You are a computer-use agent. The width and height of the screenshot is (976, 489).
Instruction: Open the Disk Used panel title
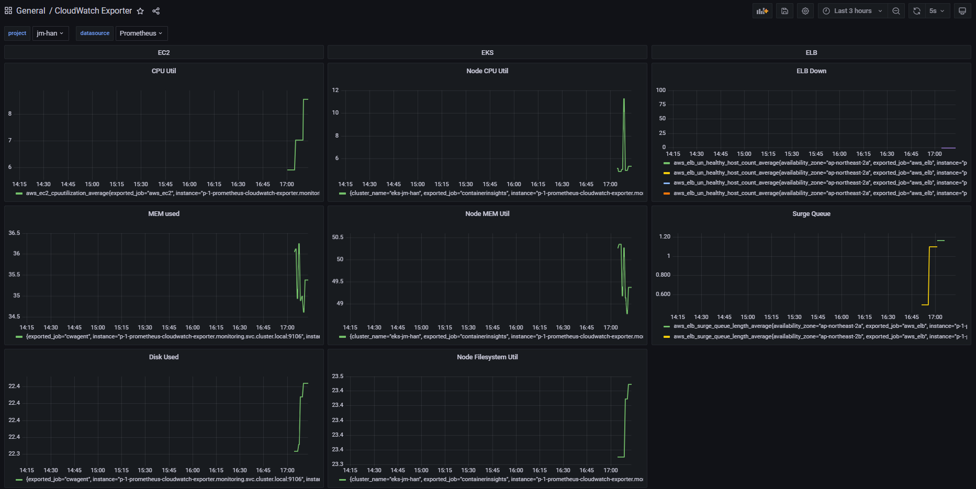(164, 357)
